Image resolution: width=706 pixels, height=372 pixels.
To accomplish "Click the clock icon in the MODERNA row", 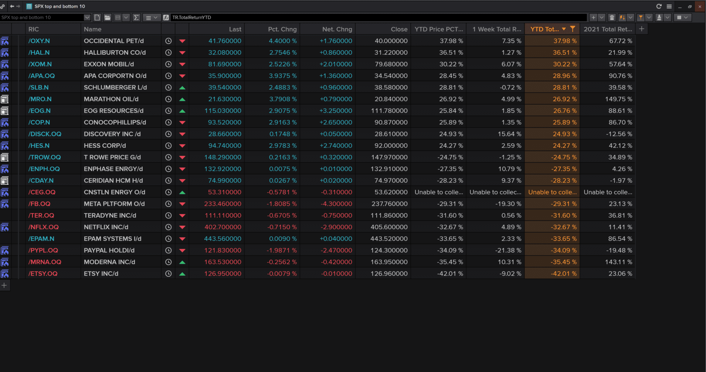I will click(168, 262).
